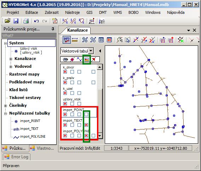Toggle visibility checkbox for k_uzel
The height and width of the screenshot is (171, 201).
(x=65, y=93)
